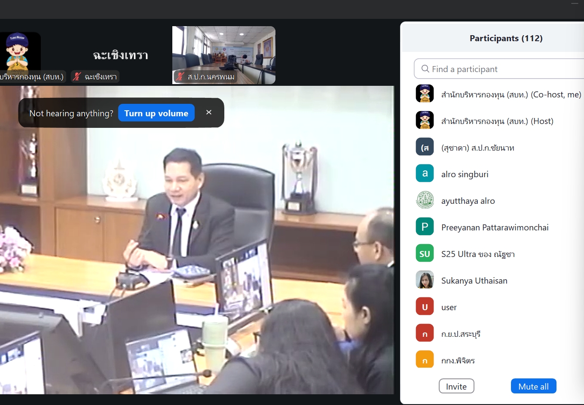Click the red avatar for ก.ย.ป.สระบุรี

pos(425,333)
